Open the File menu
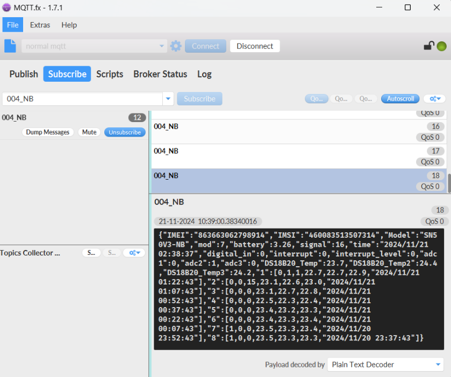Image resolution: width=451 pixels, height=377 pixels. tap(13, 25)
